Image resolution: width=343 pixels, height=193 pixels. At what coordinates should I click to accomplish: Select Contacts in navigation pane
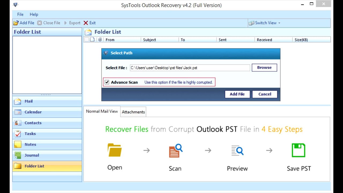pos(47,123)
